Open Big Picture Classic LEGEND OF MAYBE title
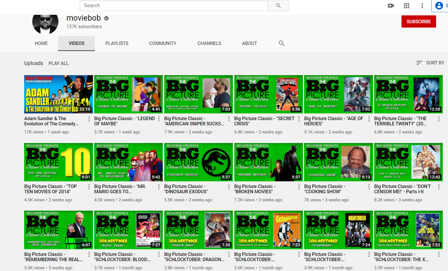Image resolution: width=448 pixels, height=271 pixels. (x=124, y=121)
